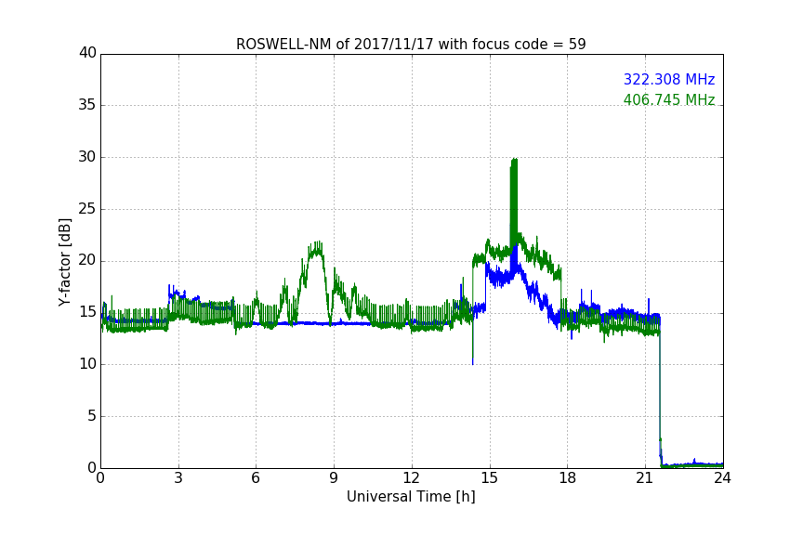Click the plot title 'ROSWELL-NM of 2017/11/17 with focus code = 59'

(x=411, y=45)
